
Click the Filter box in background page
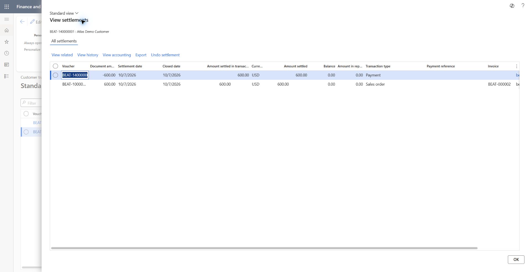click(31, 103)
